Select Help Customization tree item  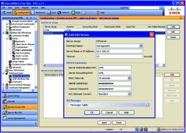[24, 50]
